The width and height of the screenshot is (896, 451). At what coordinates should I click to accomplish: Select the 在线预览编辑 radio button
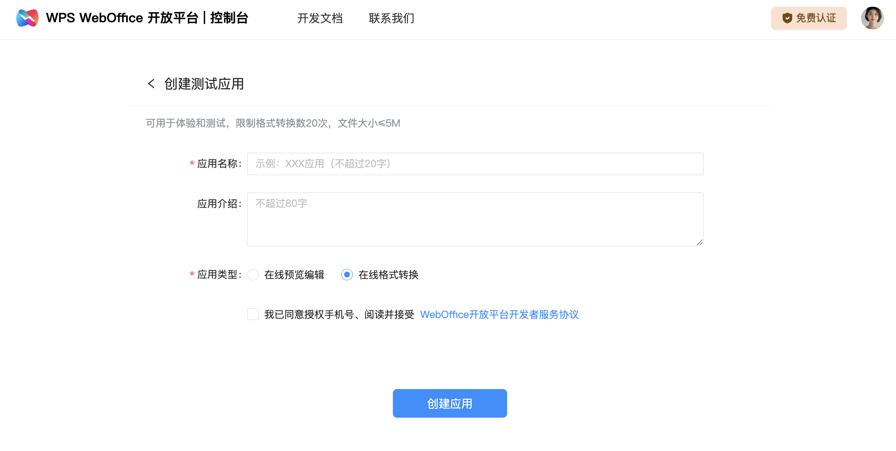point(253,275)
